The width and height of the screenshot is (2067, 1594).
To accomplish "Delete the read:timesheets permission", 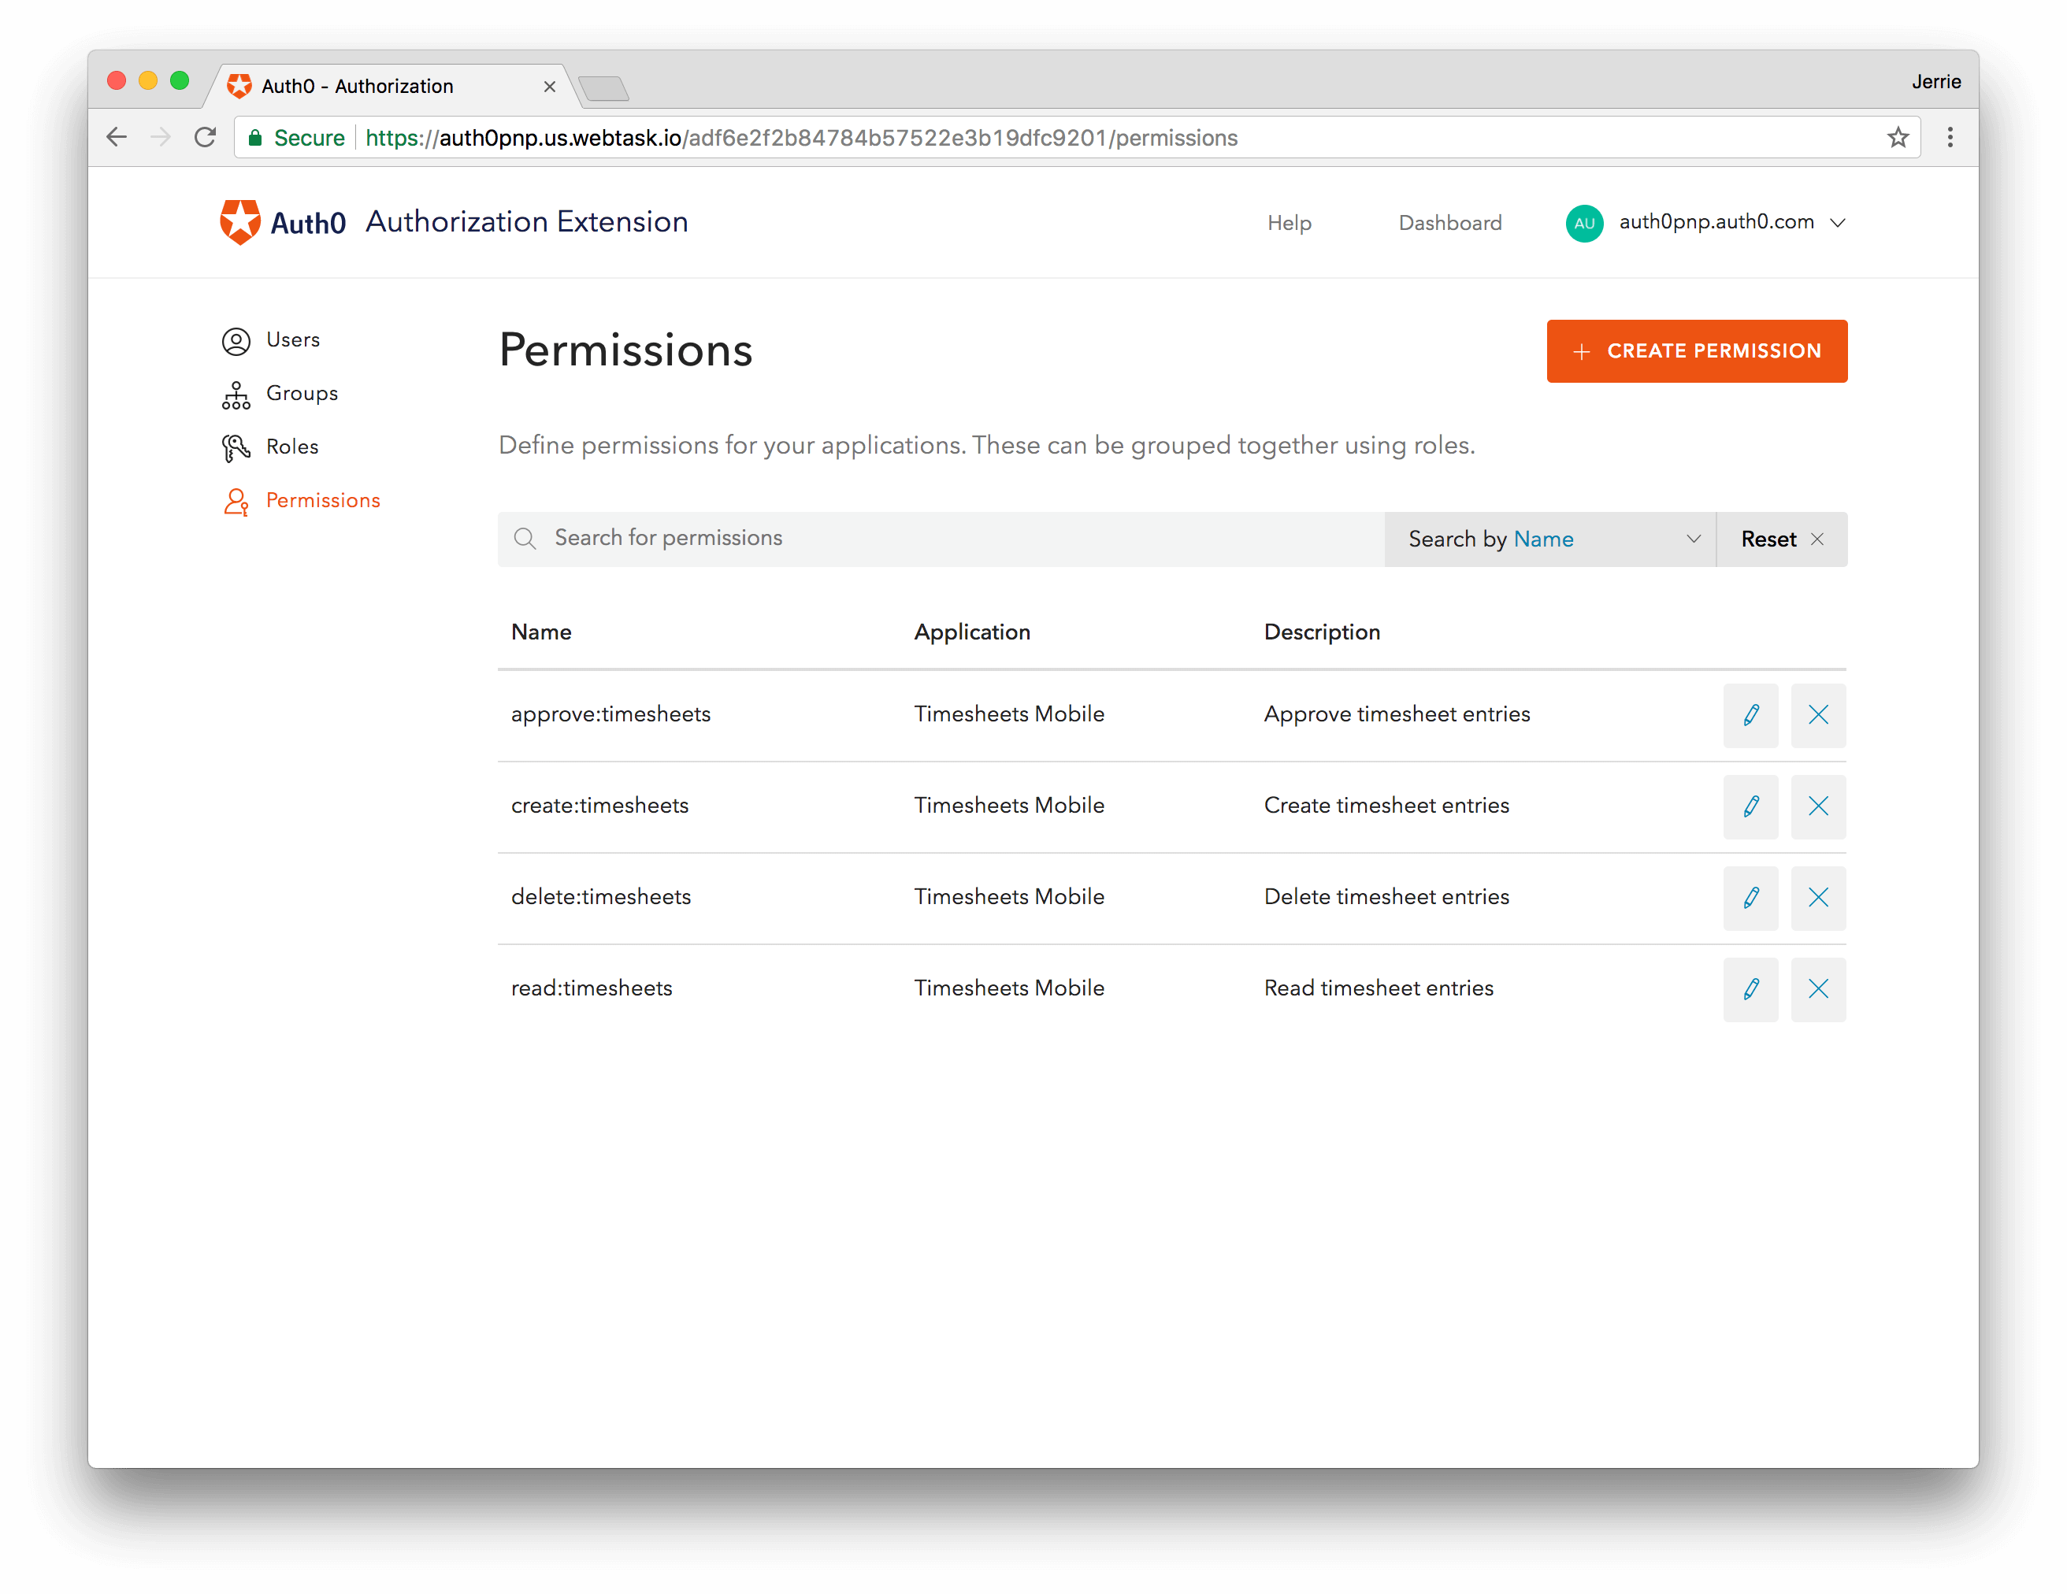I will [x=1817, y=989].
